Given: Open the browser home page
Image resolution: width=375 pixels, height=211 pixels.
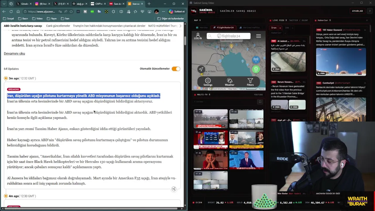Looking at the screenshot, I should (18, 11).
